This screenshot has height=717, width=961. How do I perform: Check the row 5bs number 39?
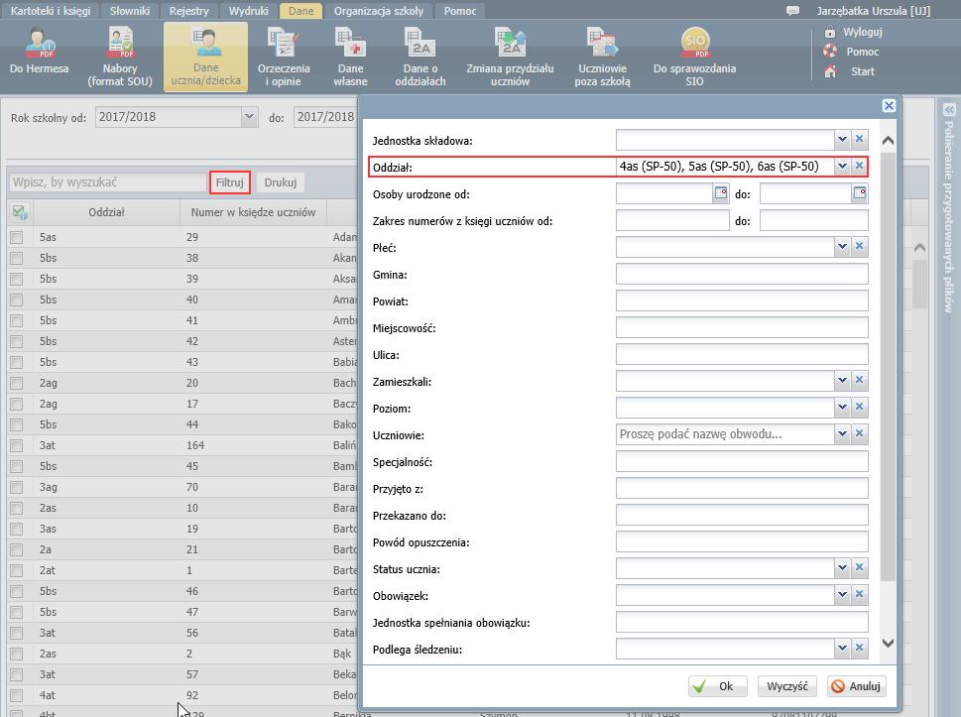[x=17, y=279]
